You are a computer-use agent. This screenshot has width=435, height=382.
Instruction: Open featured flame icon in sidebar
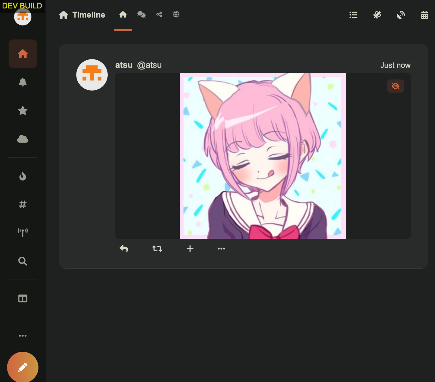23,176
